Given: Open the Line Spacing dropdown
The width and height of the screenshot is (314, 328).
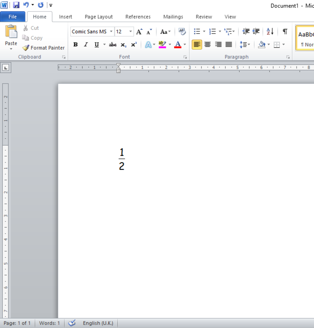Looking at the screenshot, I should (x=244, y=44).
